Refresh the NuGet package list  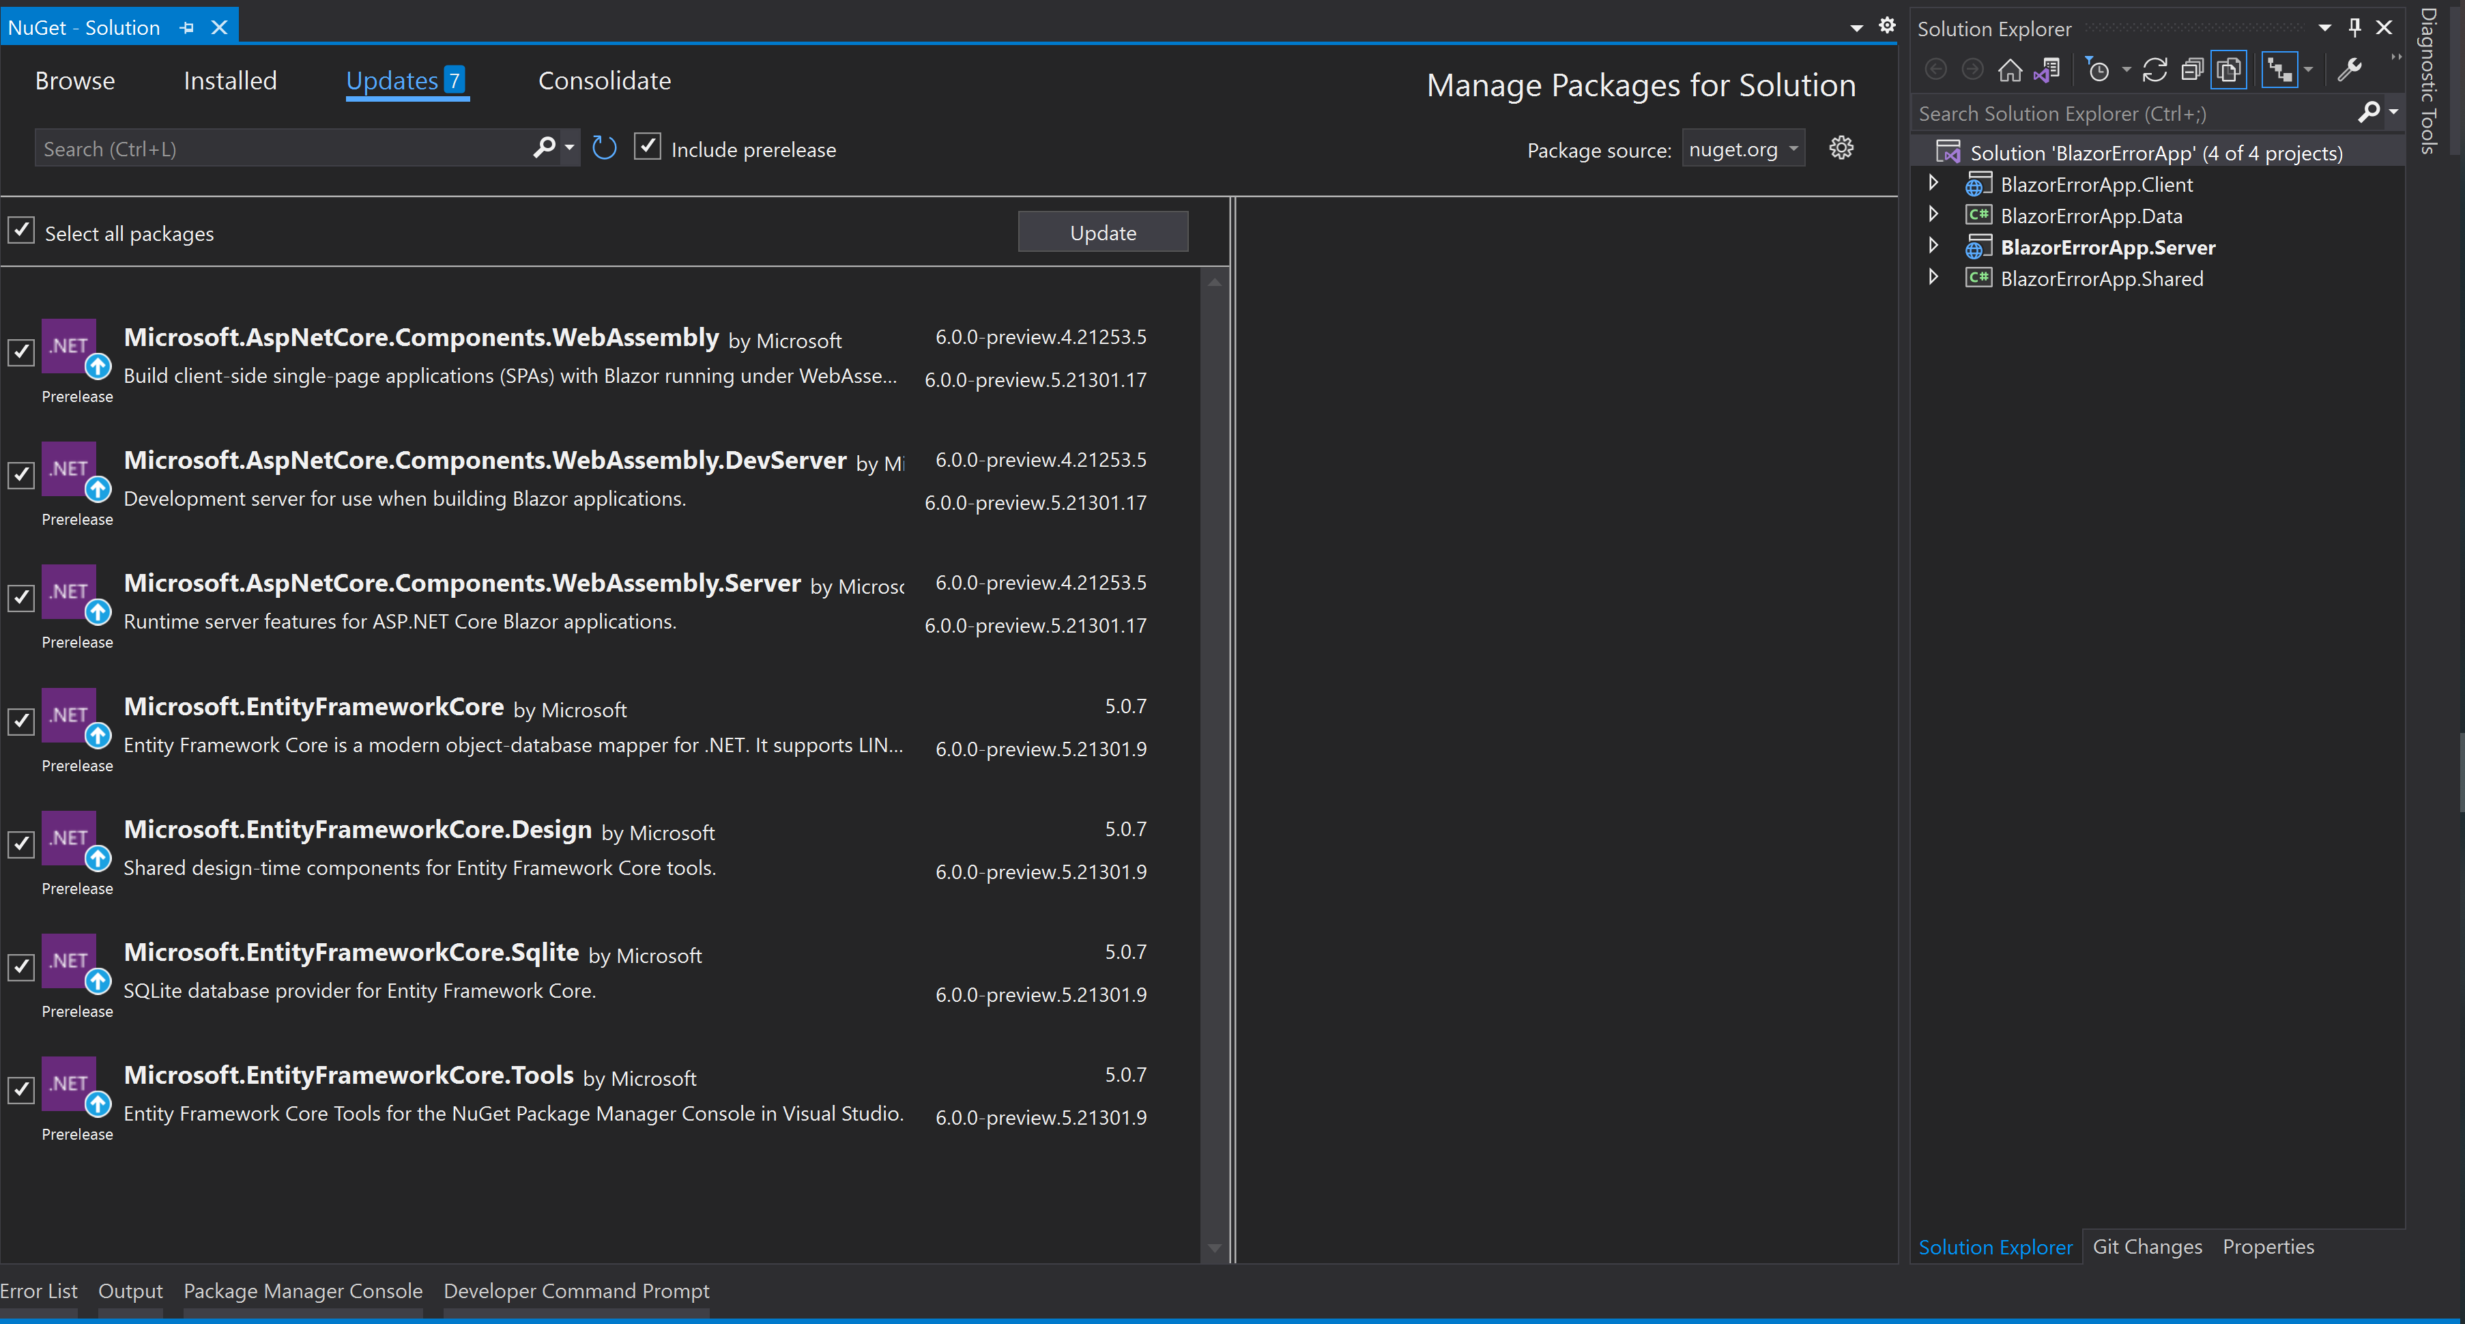tap(604, 147)
